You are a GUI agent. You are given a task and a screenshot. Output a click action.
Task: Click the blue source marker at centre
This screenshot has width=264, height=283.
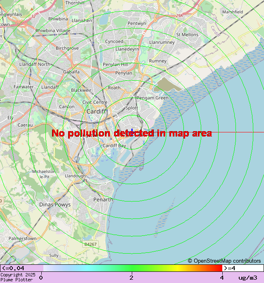pyautogui.click(x=133, y=132)
